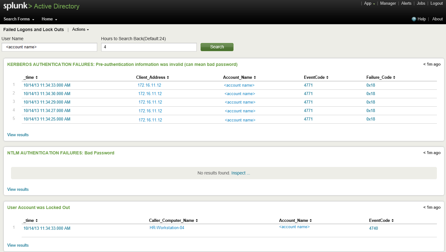
Task: Sort Kerberos table by Account_Name column
Action: point(239,77)
